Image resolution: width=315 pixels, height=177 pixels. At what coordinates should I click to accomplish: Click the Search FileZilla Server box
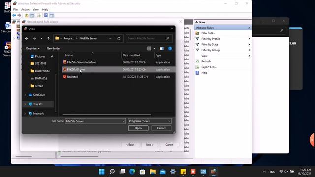click(x=149, y=38)
